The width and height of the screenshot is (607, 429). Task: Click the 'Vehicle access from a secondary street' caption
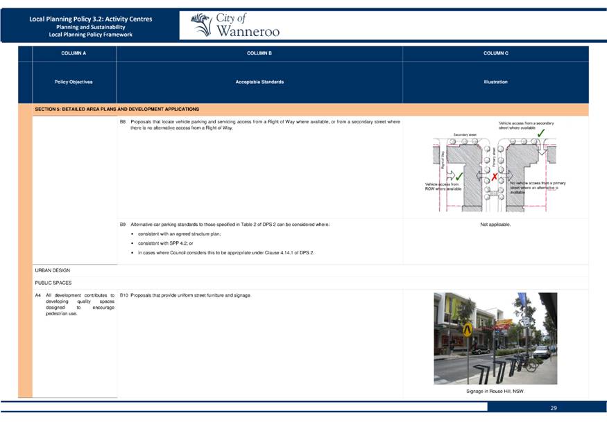(x=526, y=125)
